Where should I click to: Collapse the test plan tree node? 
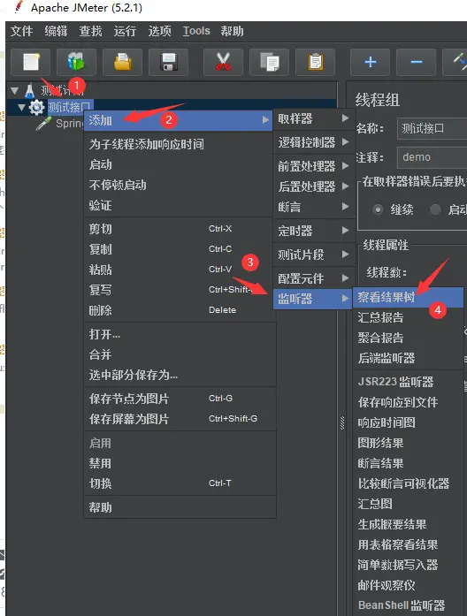coord(15,91)
